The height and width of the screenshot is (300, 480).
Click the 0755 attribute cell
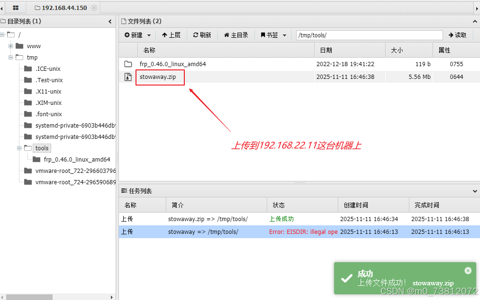pos(456,64)
